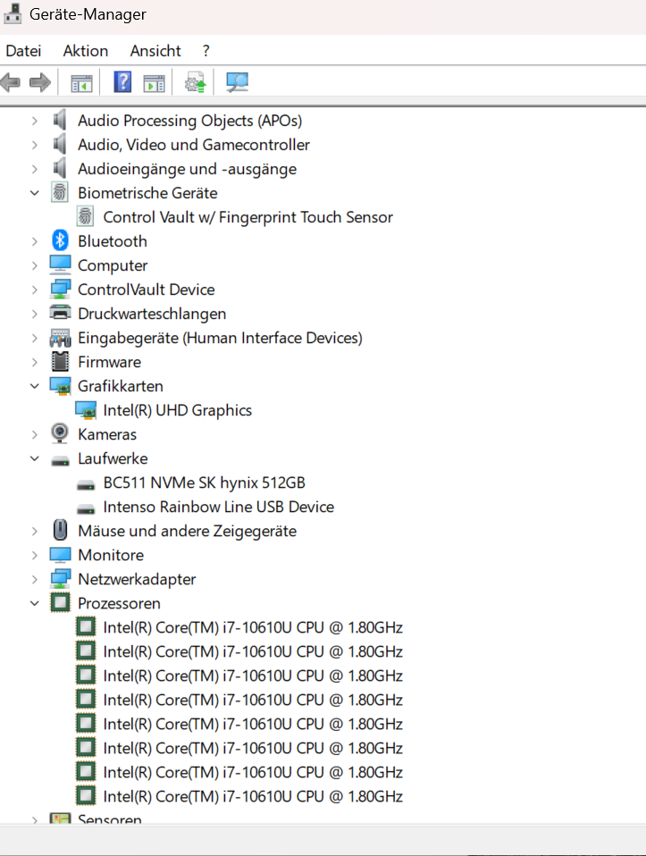Select the 'Firmware' label

coord(109,362)
